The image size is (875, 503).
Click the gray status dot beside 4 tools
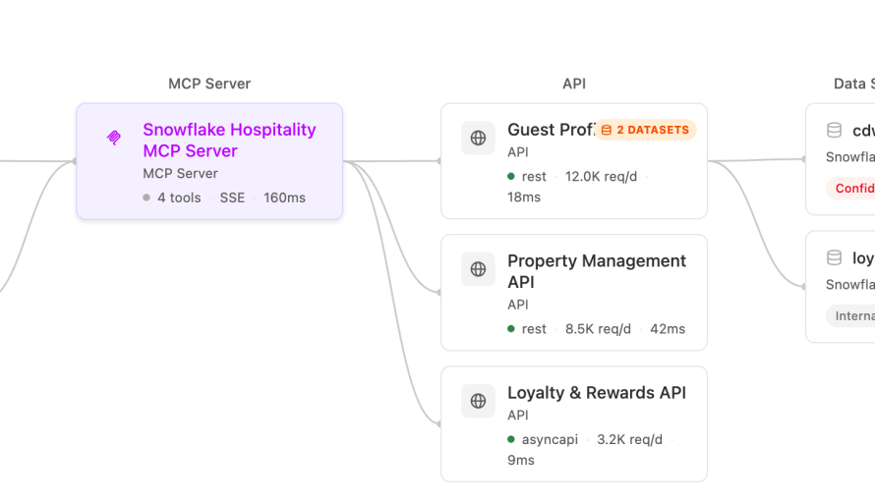click(146, 197)
